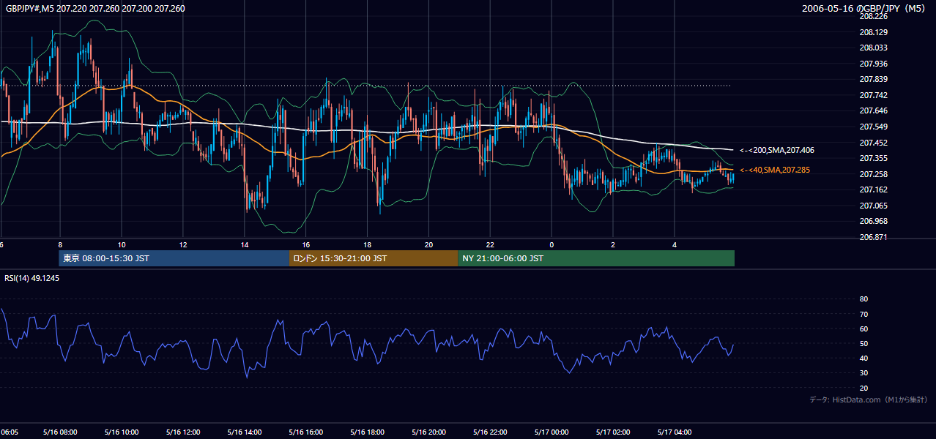The height and width of the screenshot is (439, 936).
Task: Click RSI scale value 80
Action: (x=863, y=299)
